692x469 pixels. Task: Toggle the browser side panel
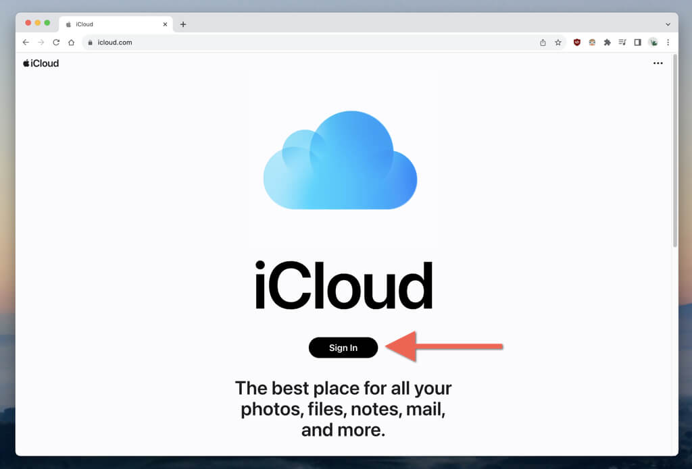tap(638, 43)
